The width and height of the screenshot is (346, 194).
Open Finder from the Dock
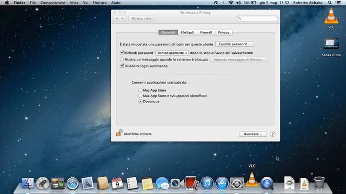[28, 183]
